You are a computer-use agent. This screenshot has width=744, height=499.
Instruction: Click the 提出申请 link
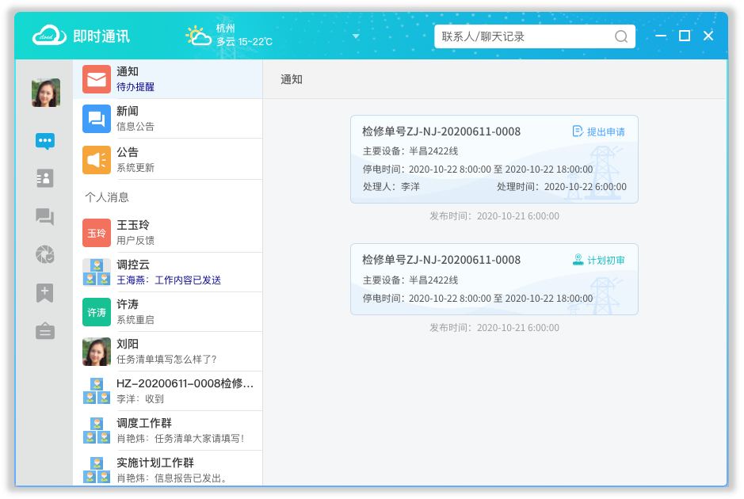pyautogui.click(x=598, y=131)
